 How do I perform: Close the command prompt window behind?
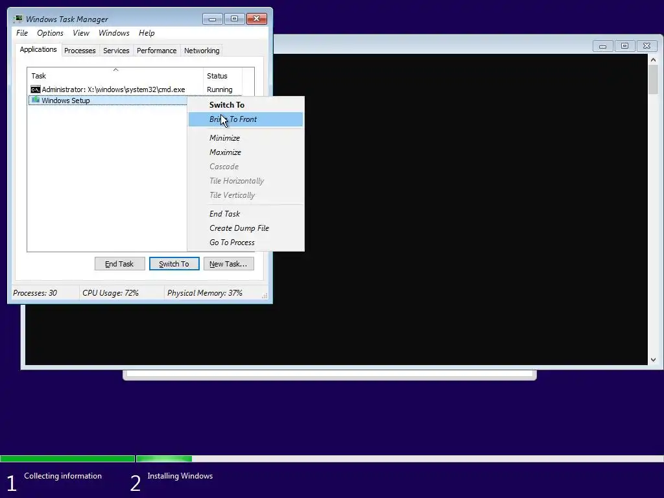[x=646, y=46]
